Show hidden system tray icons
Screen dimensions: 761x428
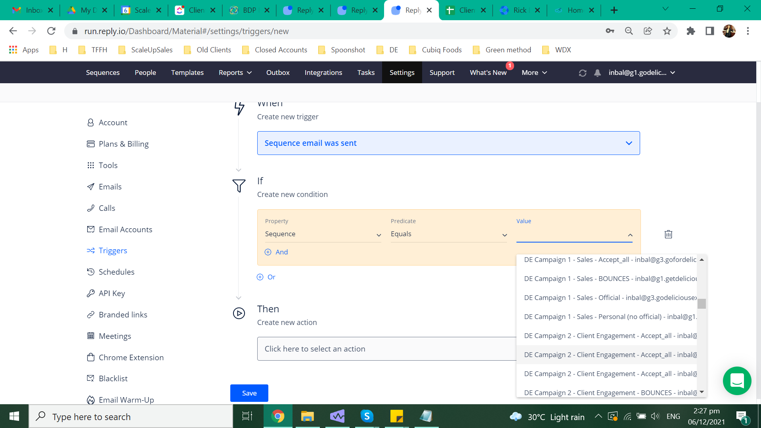(598, 416)
